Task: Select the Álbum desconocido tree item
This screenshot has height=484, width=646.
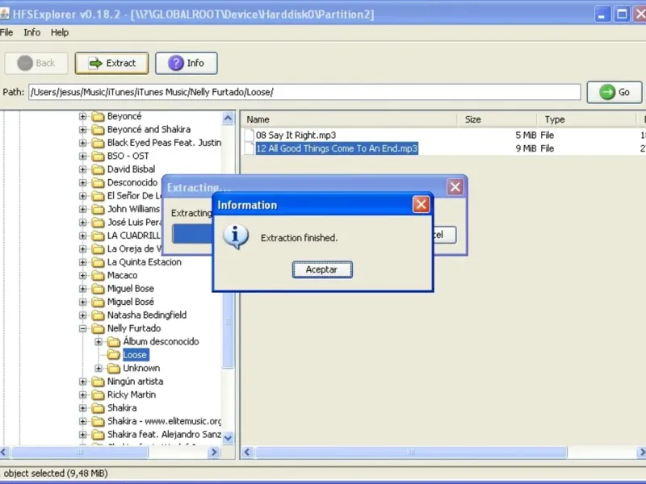Action: point(161,341)
